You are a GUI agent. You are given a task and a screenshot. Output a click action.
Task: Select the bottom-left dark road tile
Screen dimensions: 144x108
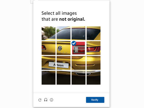[x=49, y=78]
